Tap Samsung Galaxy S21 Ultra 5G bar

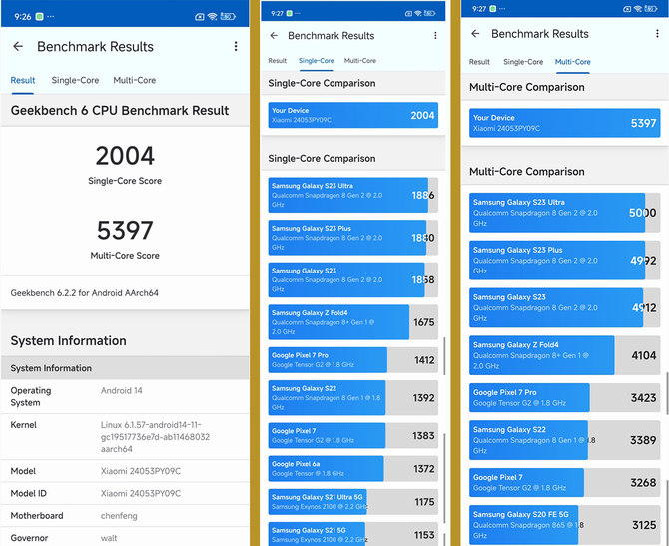click(352, 502)
